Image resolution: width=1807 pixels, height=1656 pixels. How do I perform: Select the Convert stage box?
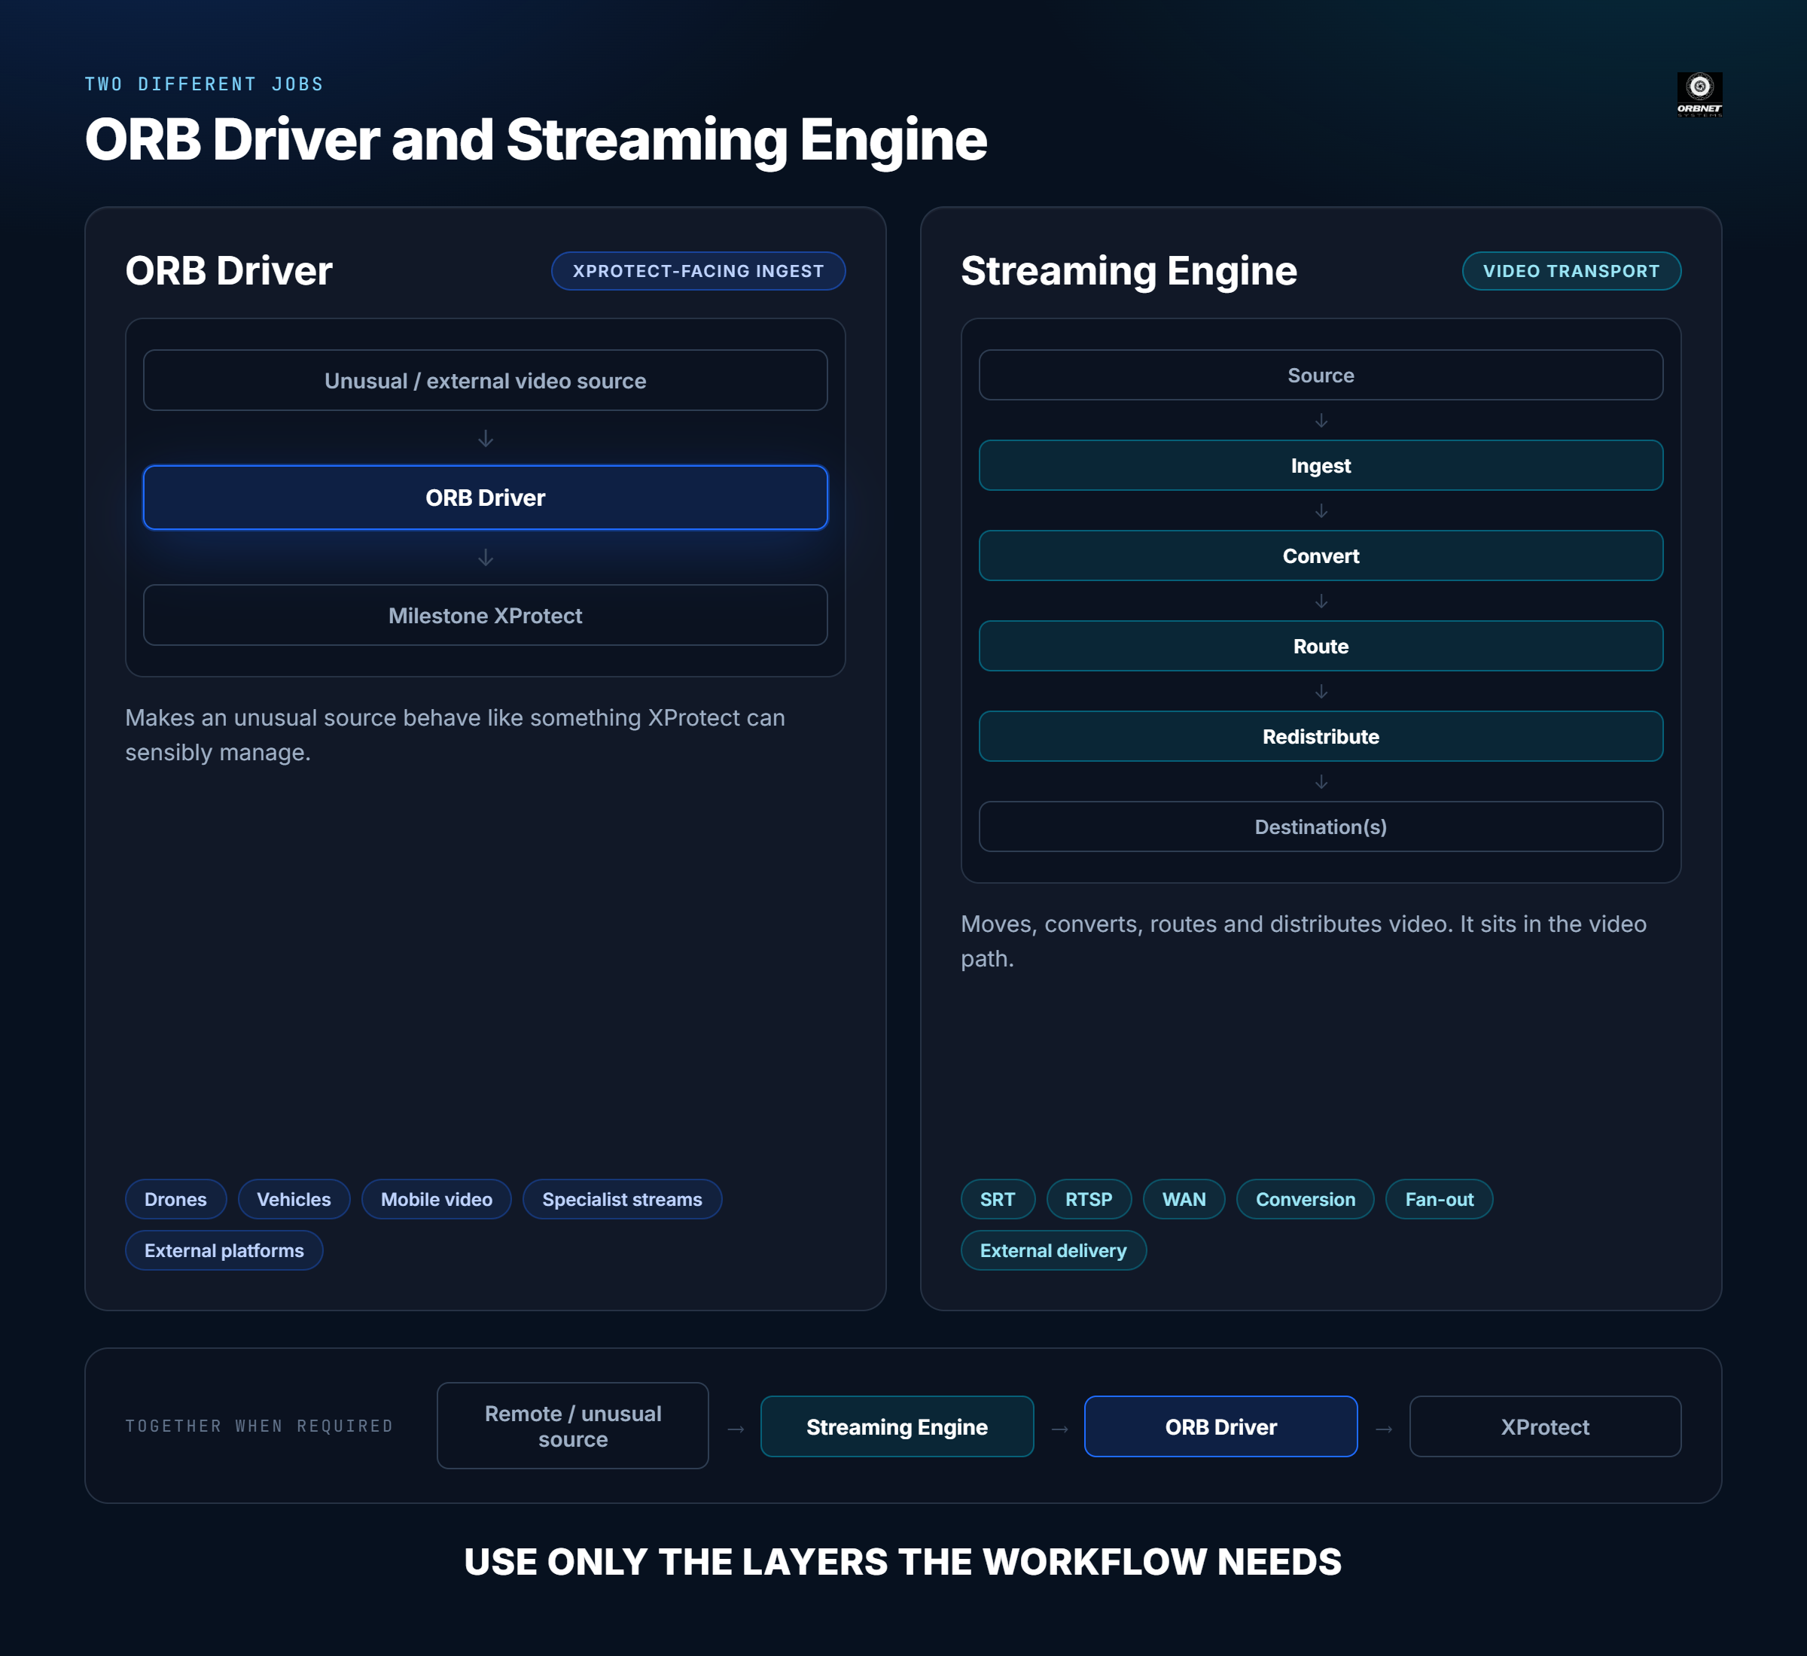(x=1321, y=556)
